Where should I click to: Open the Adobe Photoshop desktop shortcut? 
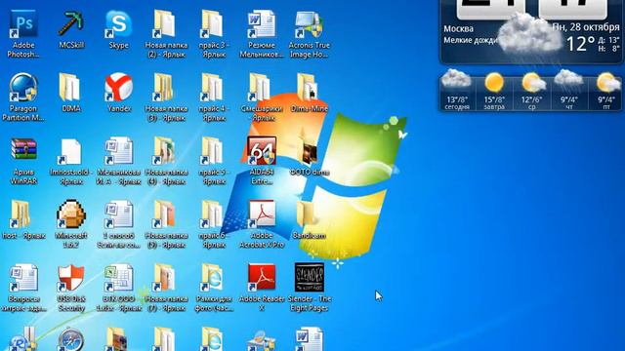(23, 34)
